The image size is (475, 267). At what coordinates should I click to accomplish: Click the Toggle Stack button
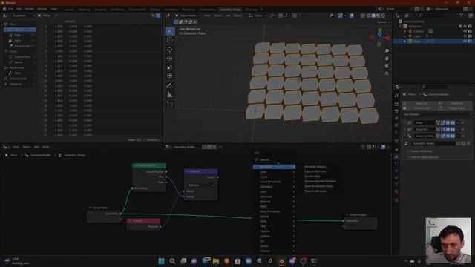pos(455,108)
